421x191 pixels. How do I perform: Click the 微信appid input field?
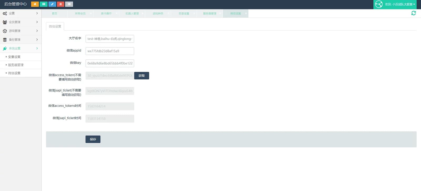tap(110, 51)
